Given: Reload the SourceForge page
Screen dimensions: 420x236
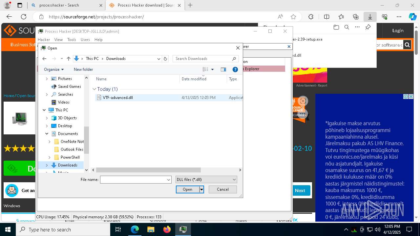Looking at the screenshot, I should pos(24,17).
